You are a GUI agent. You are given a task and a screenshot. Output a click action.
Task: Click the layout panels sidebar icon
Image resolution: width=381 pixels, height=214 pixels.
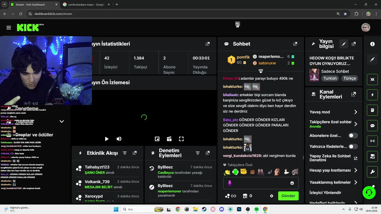tap(372, 156)
